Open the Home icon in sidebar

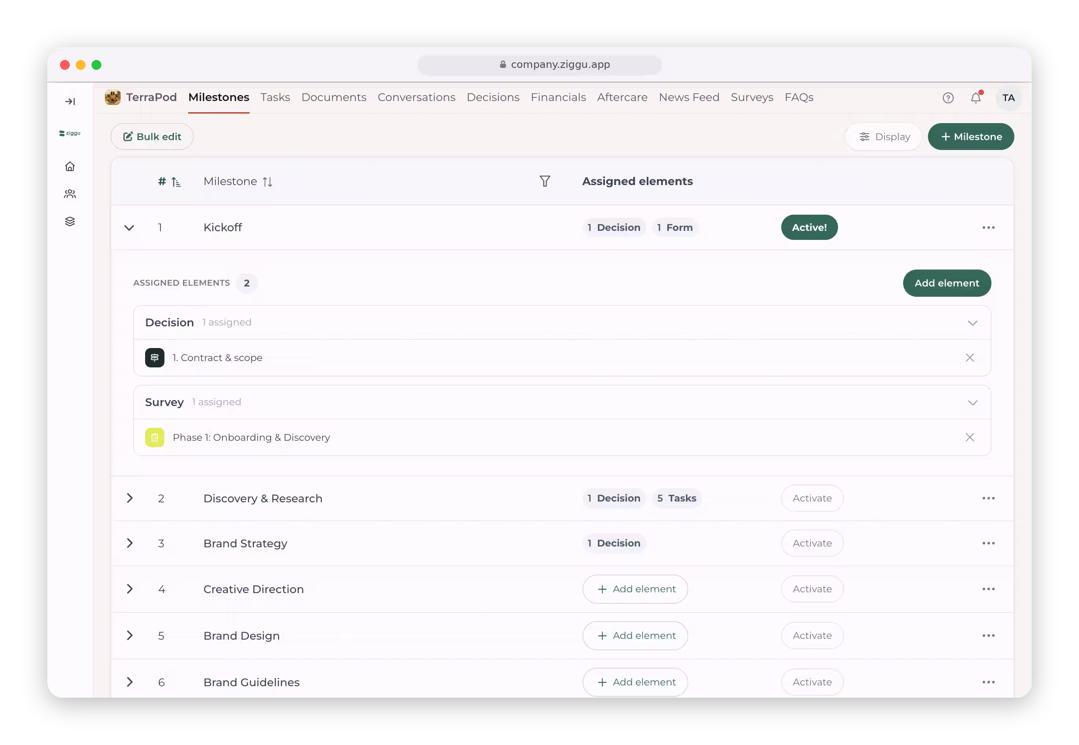click(70, 167)
